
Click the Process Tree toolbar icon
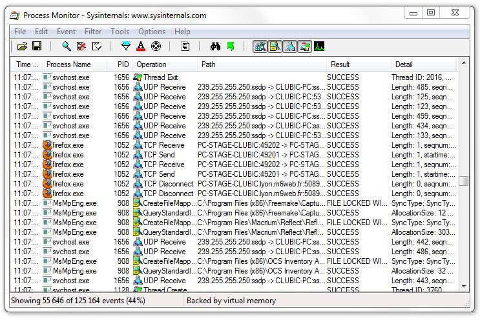tap(185, 46)
